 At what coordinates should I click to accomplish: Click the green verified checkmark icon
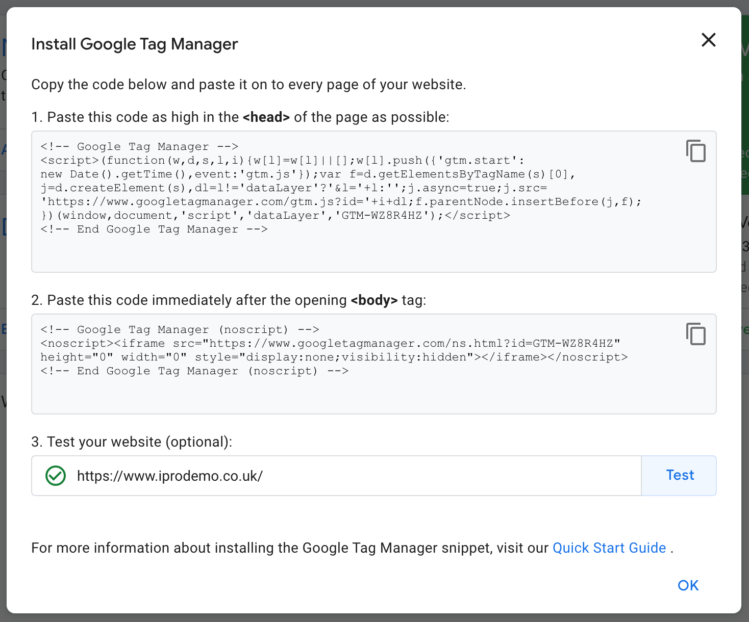[x=56, y=476]
